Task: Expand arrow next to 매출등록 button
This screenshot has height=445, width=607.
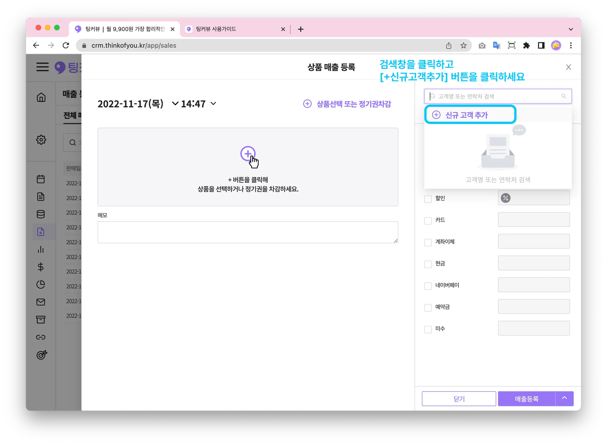Action: click(564, 398)
